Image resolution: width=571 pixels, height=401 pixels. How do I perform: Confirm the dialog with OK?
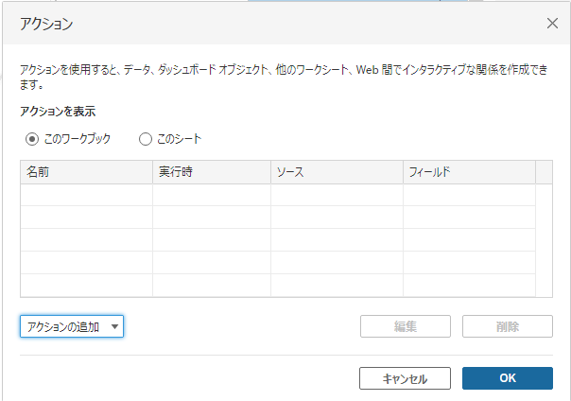pos(507,378)
